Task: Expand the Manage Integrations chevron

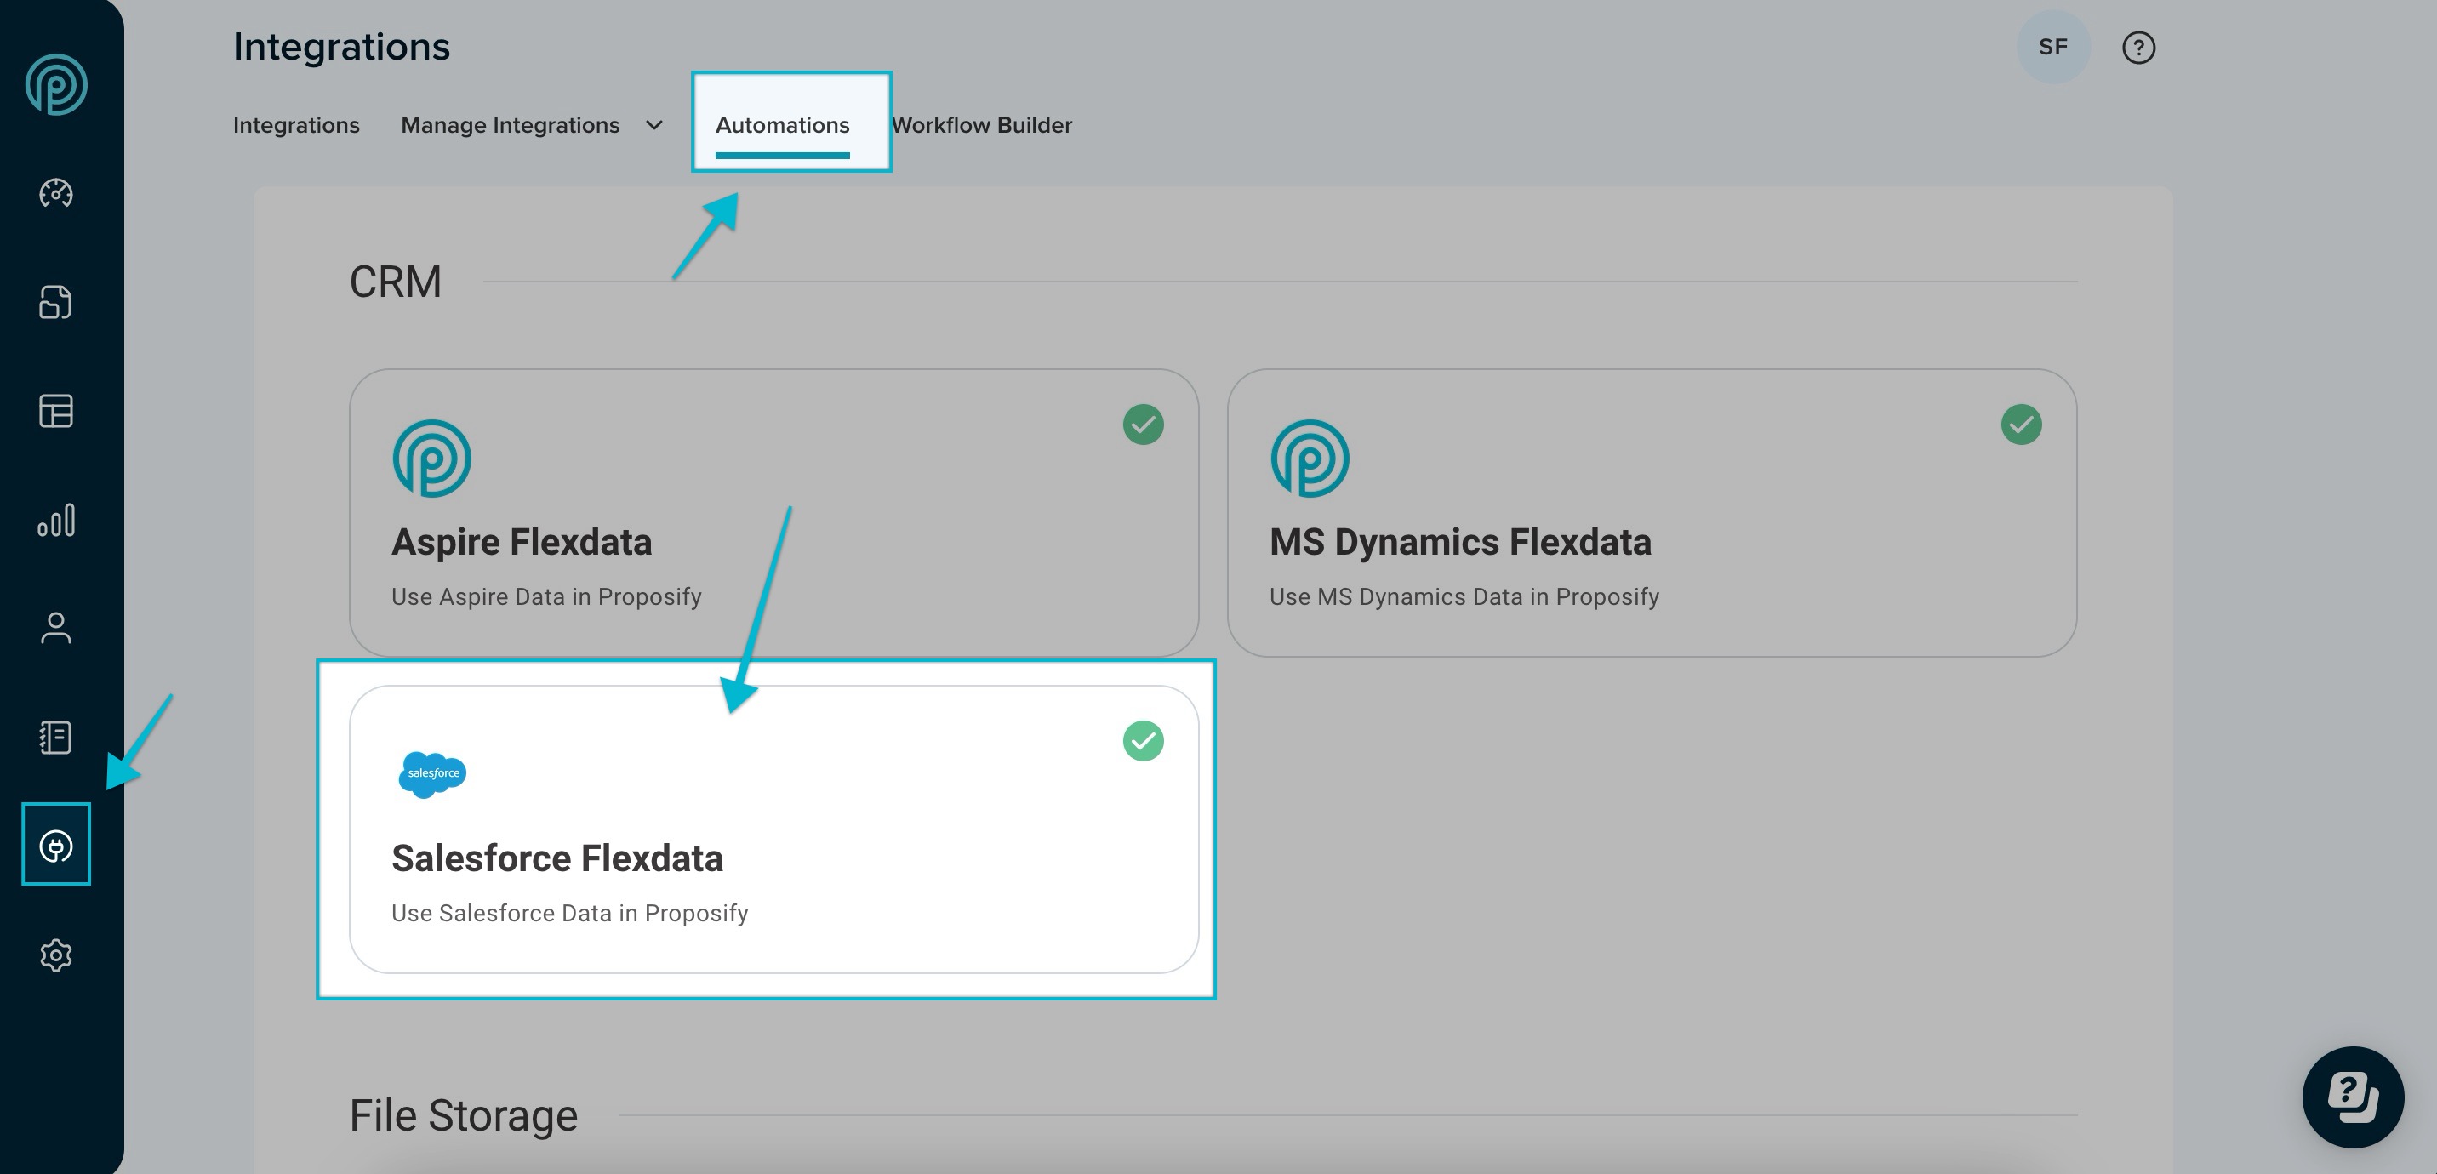Action: click(653, 125)
